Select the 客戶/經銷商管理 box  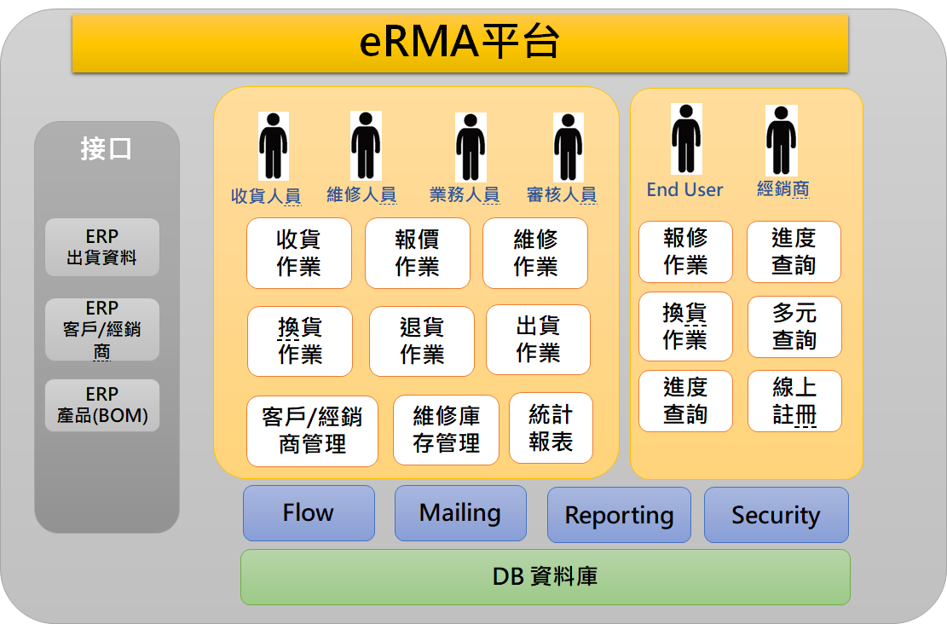[x=312, y=431]
